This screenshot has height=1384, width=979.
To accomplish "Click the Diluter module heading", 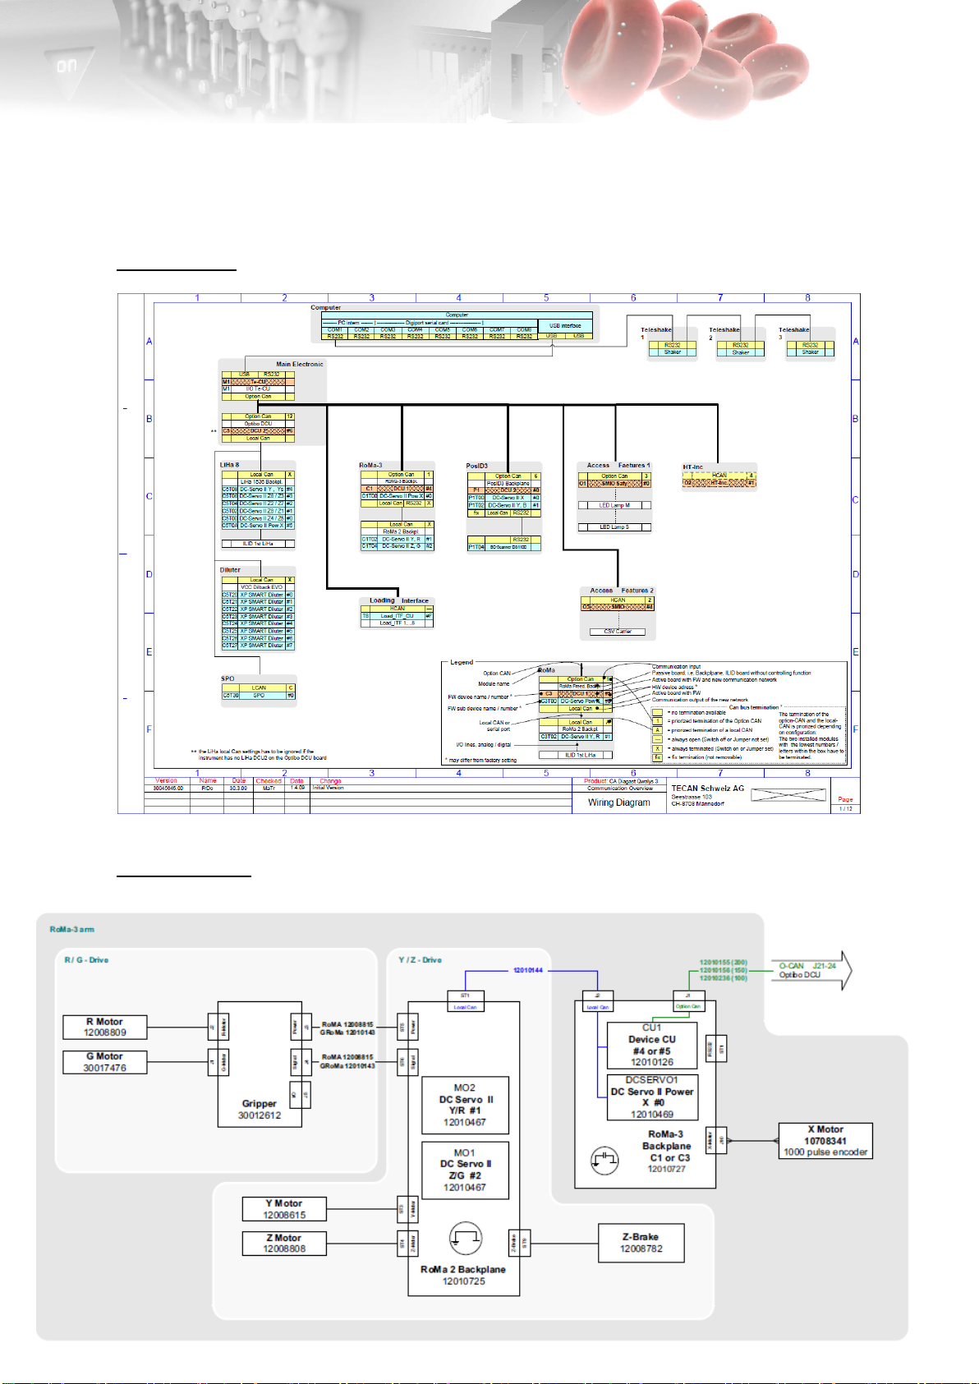I will coord(230,570).
